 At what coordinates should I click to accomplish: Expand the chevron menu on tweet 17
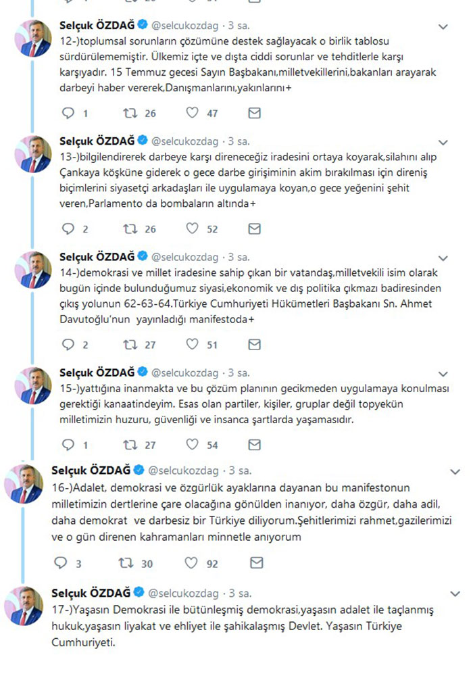point(455,595)
